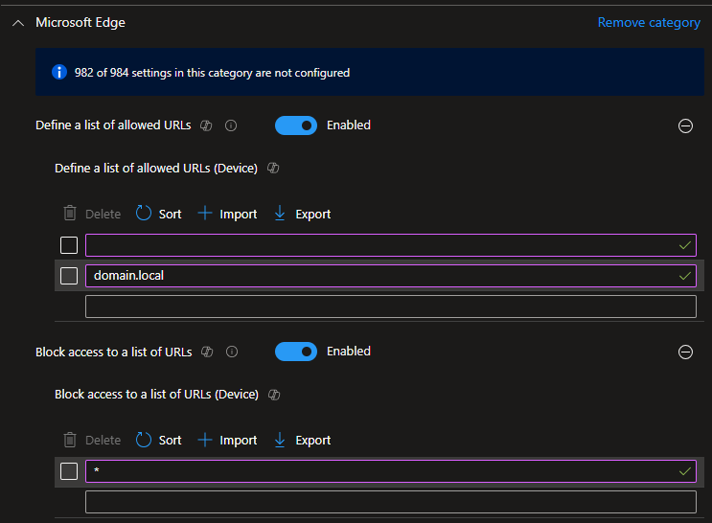Click the Delete trash icon in allowed URLs toolbar
The image size is (712, 523).
70,213
